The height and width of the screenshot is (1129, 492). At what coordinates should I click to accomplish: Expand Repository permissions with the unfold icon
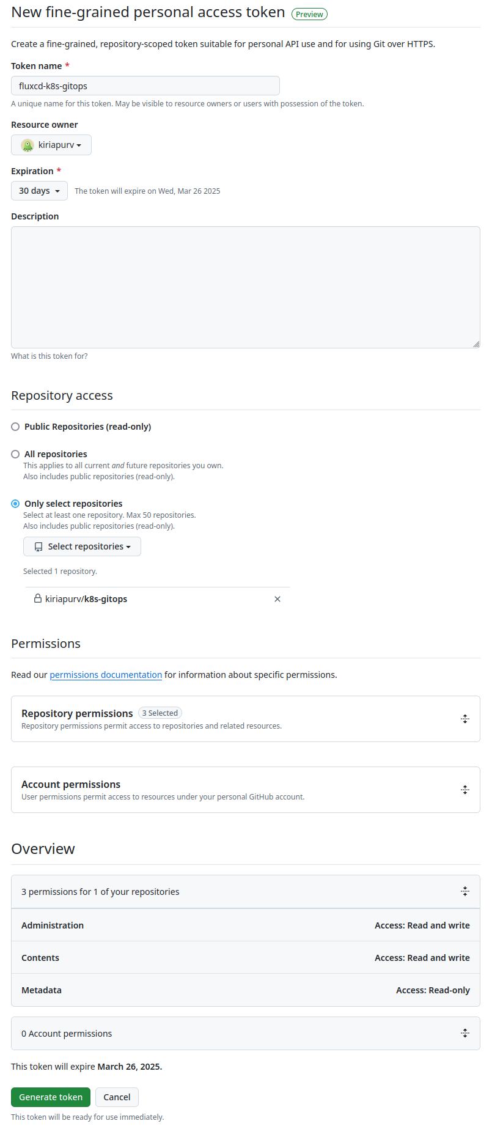[465, 719]
